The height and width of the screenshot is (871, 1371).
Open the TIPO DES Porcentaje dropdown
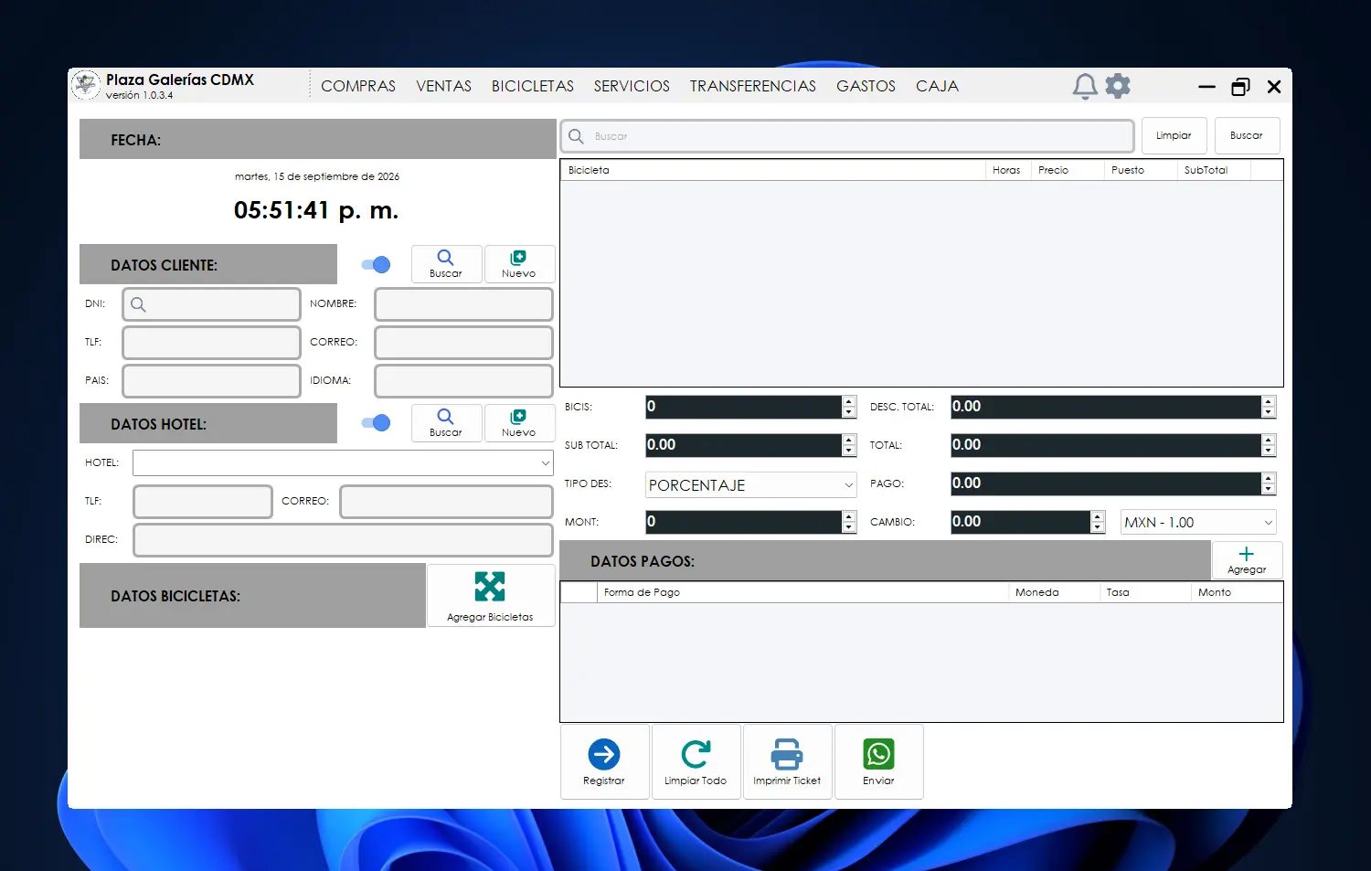pyautogui.click(x=848, y=485)
